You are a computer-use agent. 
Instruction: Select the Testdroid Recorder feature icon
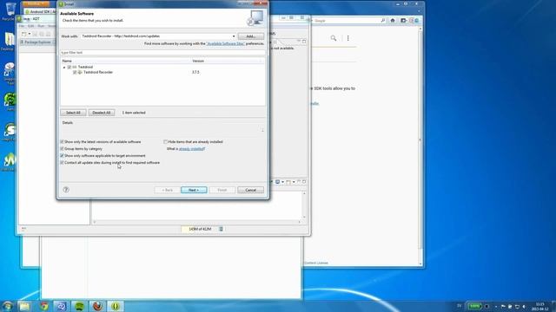click(x=80, y=72)
